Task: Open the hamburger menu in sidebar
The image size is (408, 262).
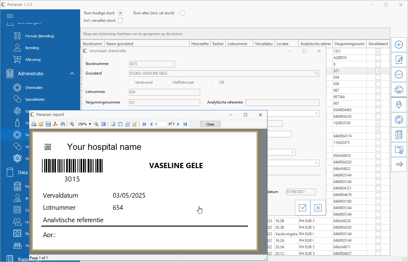Action: (10, 16)
